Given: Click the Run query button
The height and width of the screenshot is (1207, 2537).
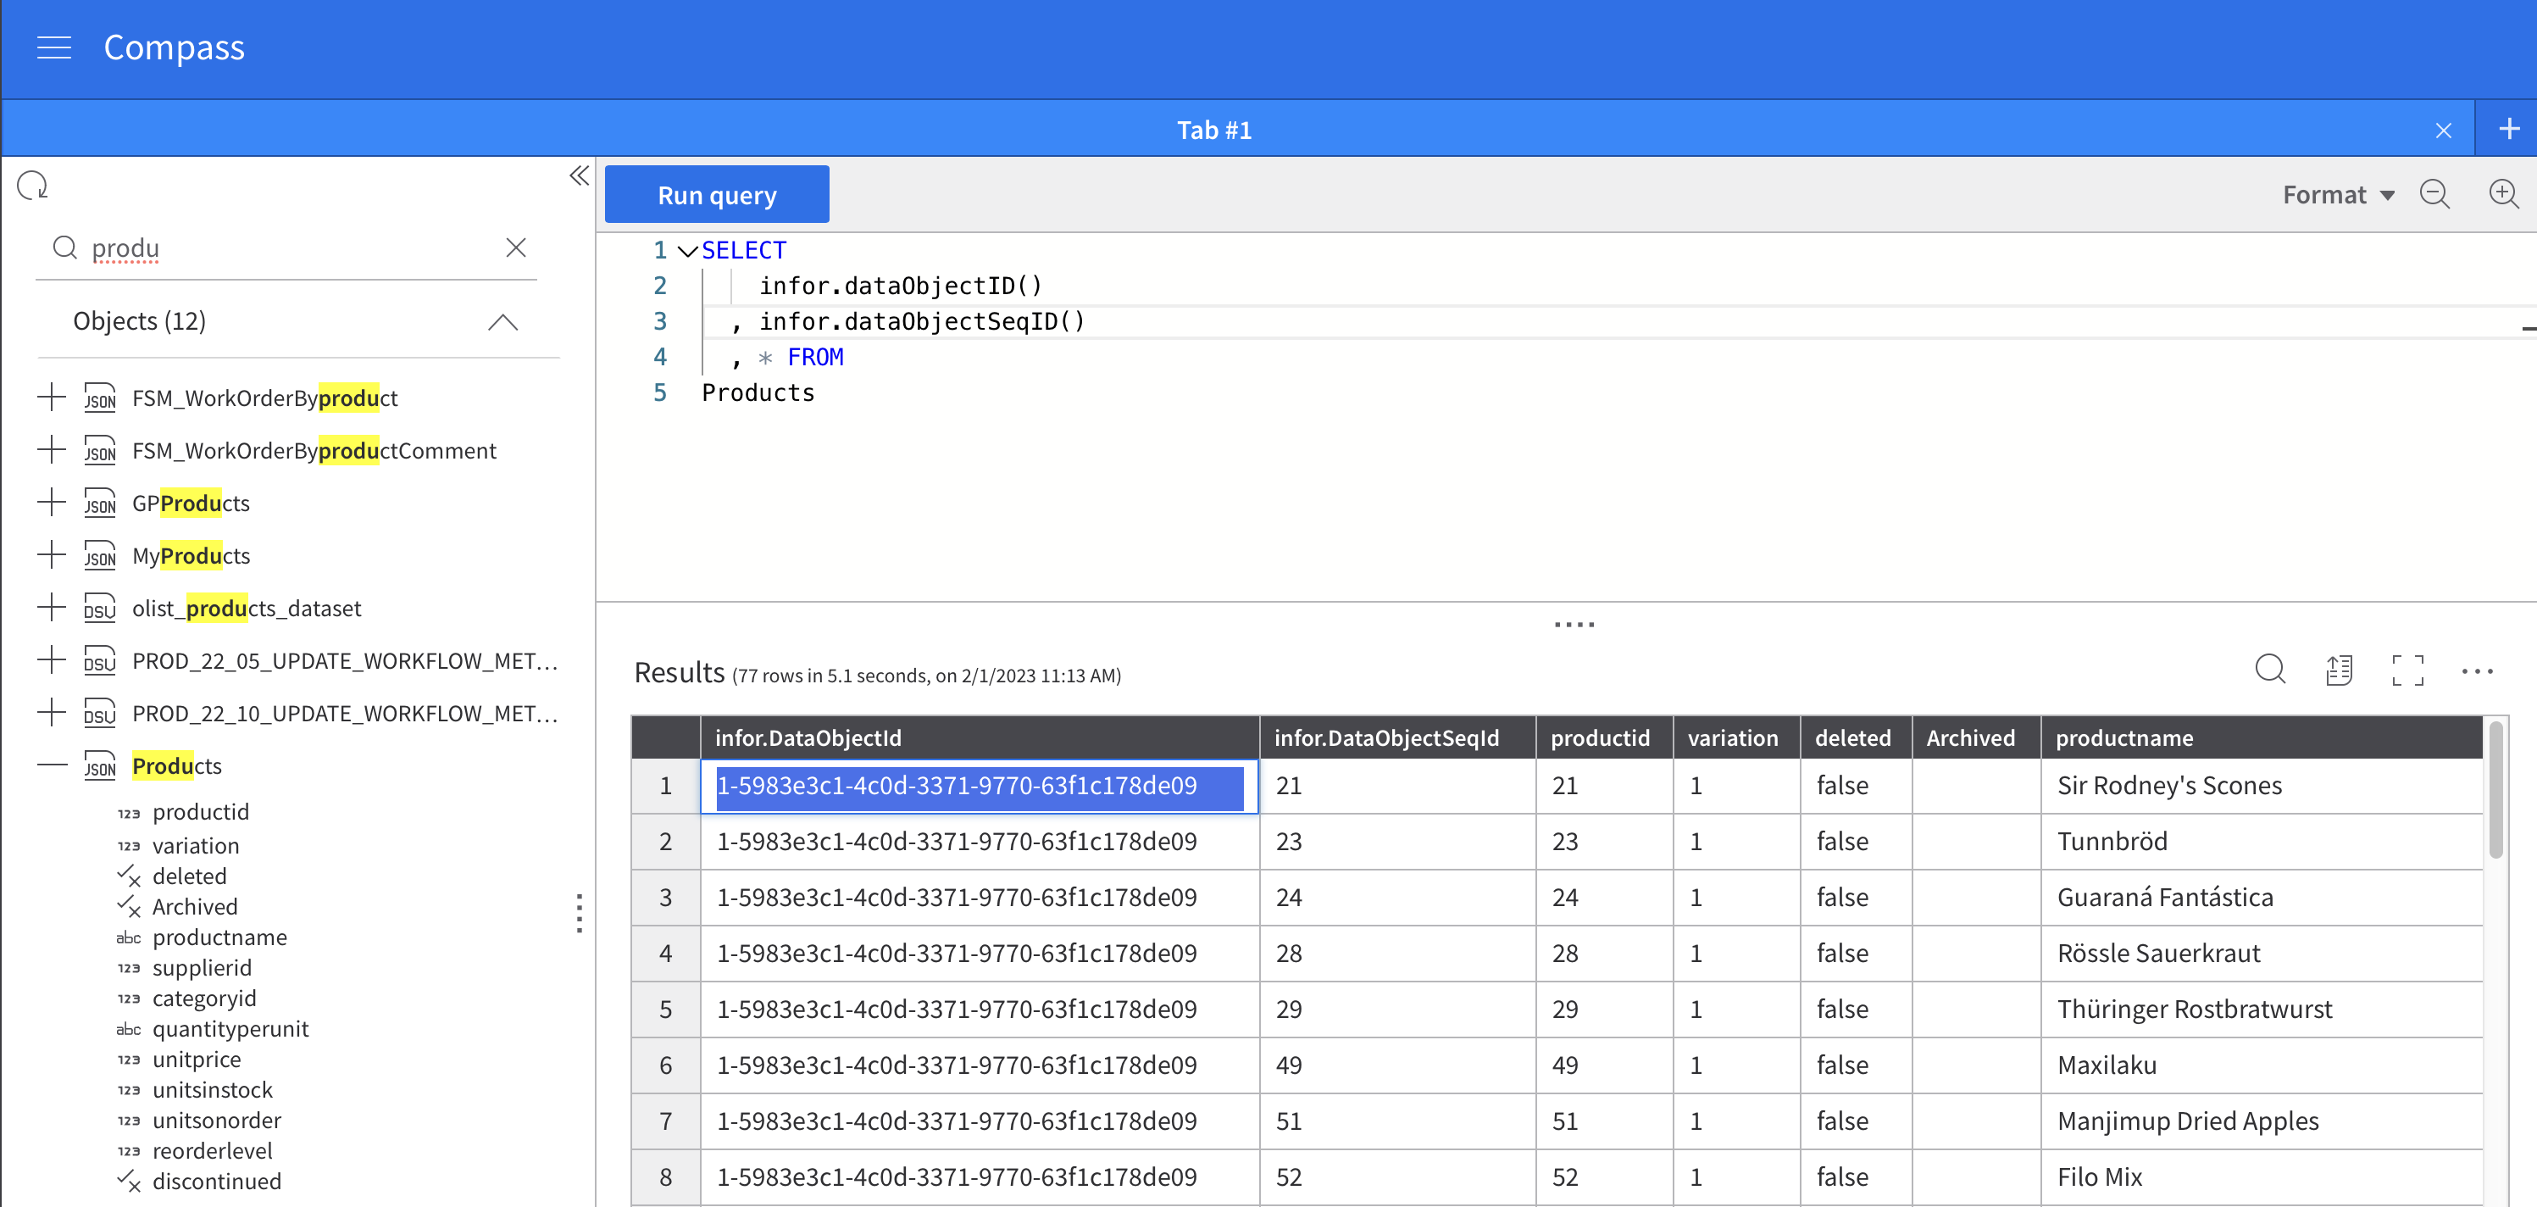Looking at the screenshot, I should click(716, 195).
